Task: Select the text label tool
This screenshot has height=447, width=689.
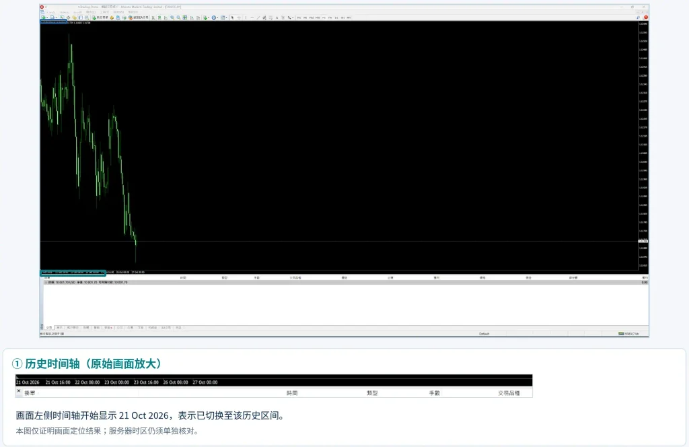Action: (283, 18)
